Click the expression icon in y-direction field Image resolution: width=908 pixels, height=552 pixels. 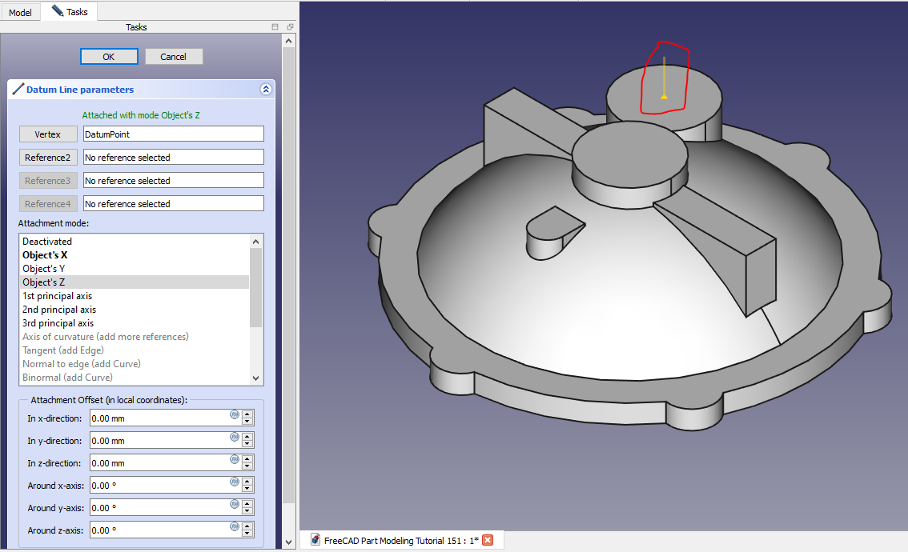coord(235,437)
